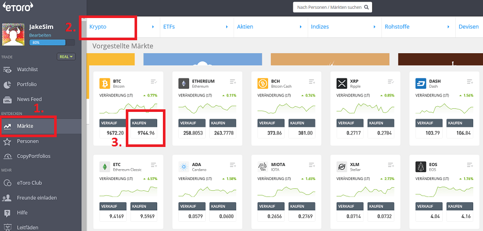Open CopyPortfolios in sidebar
Image resolution: width=483 pixels, height=231 pixels.
click(34, 156)
